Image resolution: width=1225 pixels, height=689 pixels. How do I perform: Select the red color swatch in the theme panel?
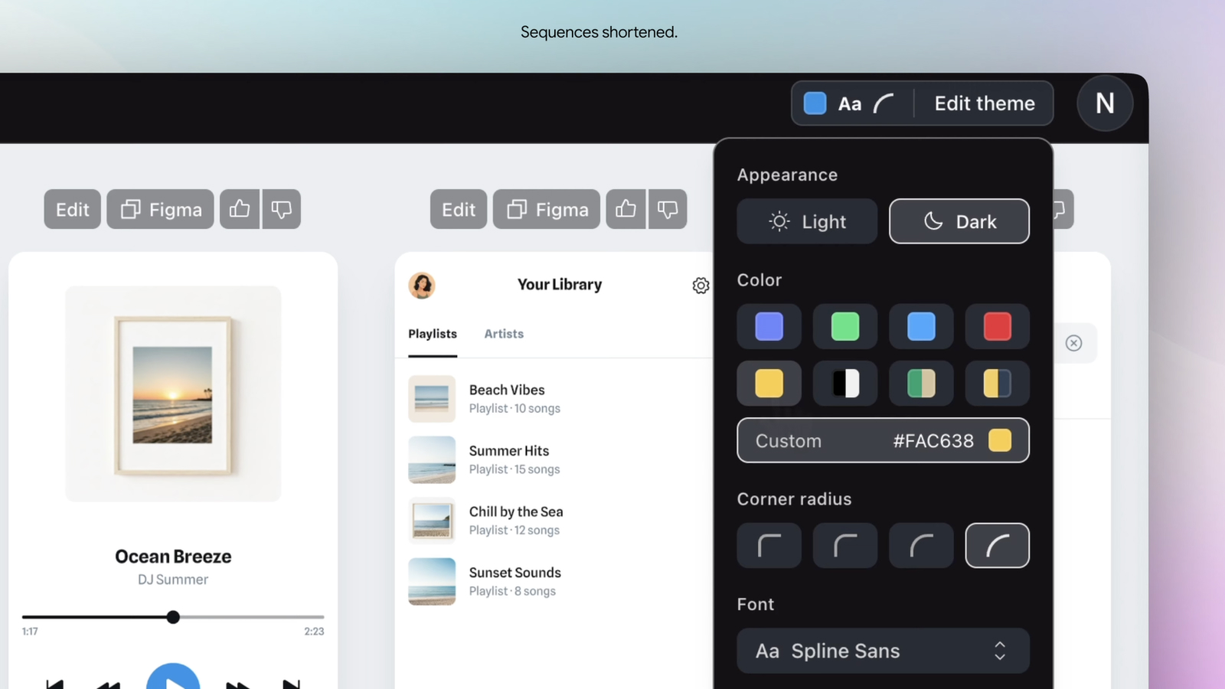(997, 326)
